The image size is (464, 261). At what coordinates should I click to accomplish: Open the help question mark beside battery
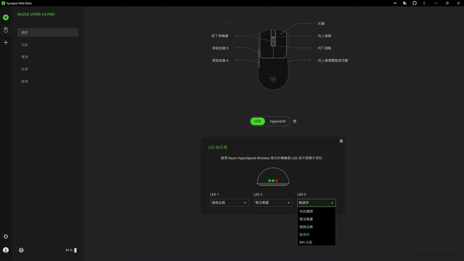[21, 250]
